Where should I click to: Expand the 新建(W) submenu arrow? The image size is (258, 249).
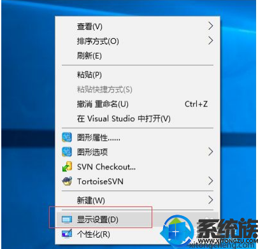click(210, 200)
